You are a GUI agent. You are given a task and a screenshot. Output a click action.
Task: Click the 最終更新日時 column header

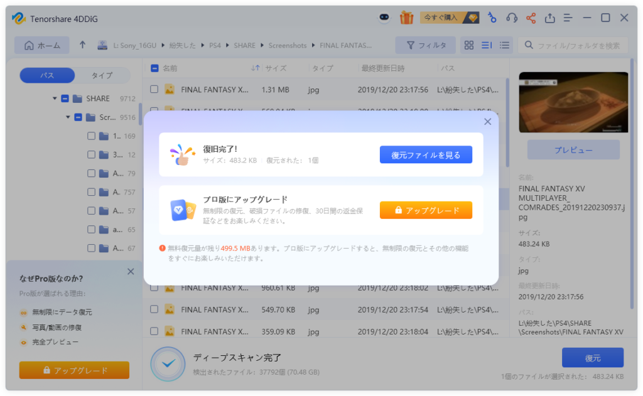tap(382, 68)
